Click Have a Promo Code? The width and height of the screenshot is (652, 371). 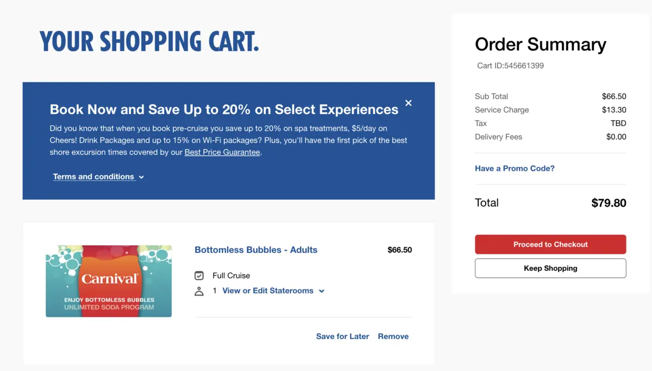tap(515, 169)
